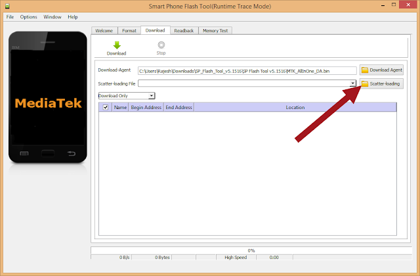Close the Smart Phone Flash Tool window

pos(408,5)
